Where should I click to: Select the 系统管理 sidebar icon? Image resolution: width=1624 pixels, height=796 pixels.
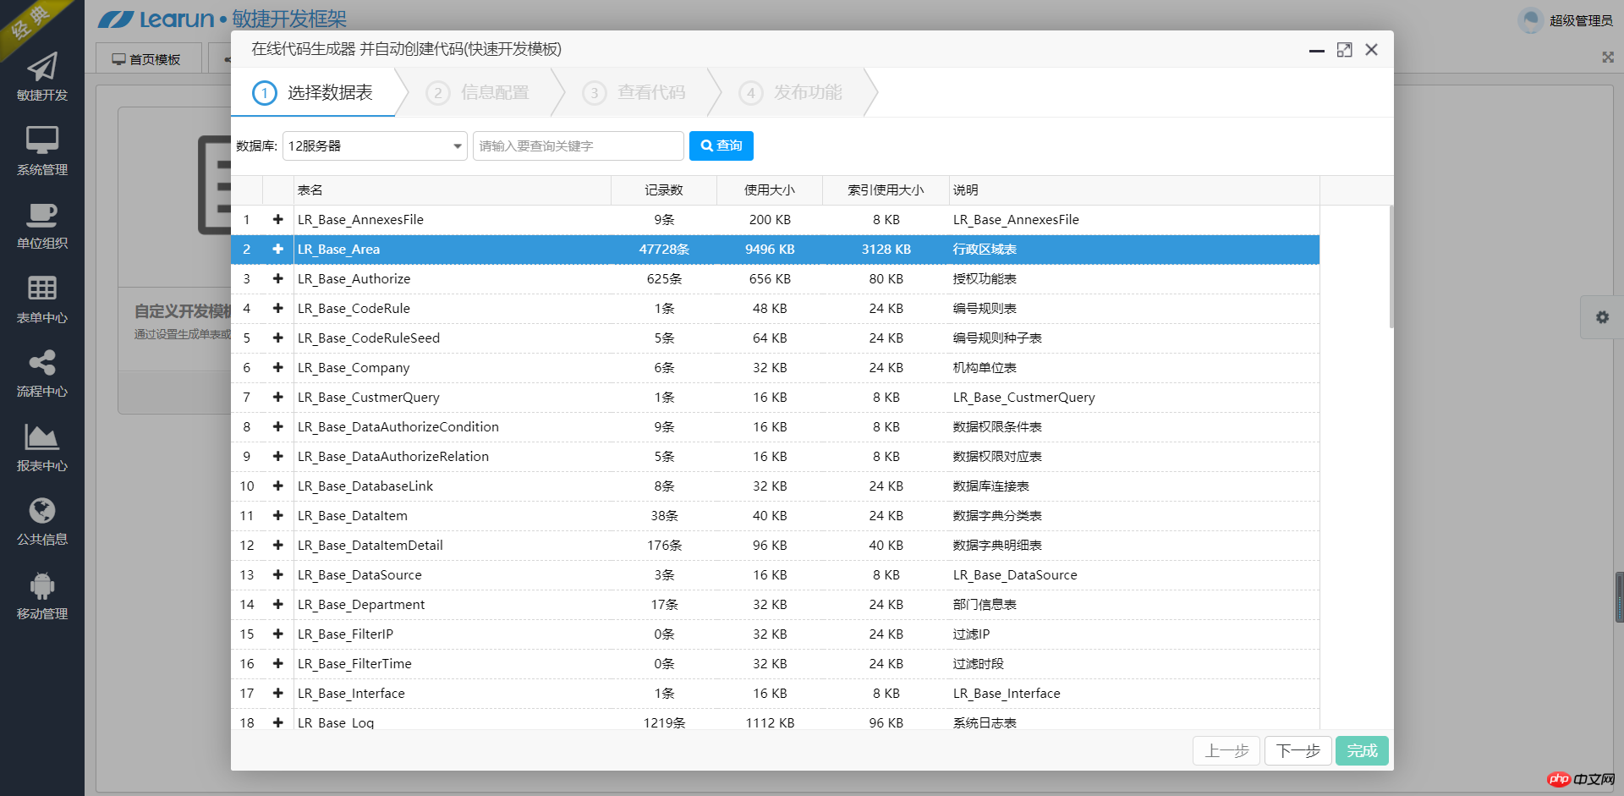click(41, 152)
